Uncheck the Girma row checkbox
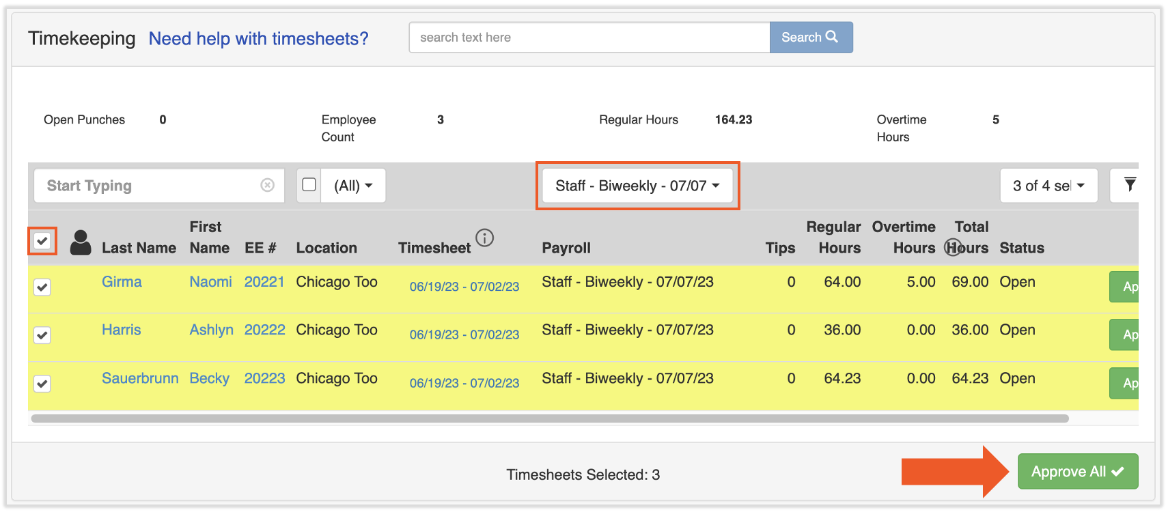Screen dimensions: 1168x512 pos(42,287)
